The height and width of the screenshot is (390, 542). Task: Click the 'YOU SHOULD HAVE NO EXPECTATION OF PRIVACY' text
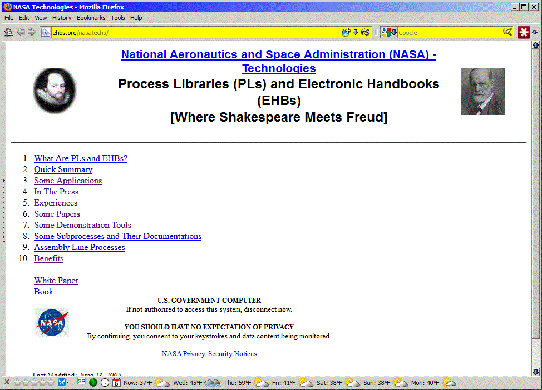click(x=209, y=327)
